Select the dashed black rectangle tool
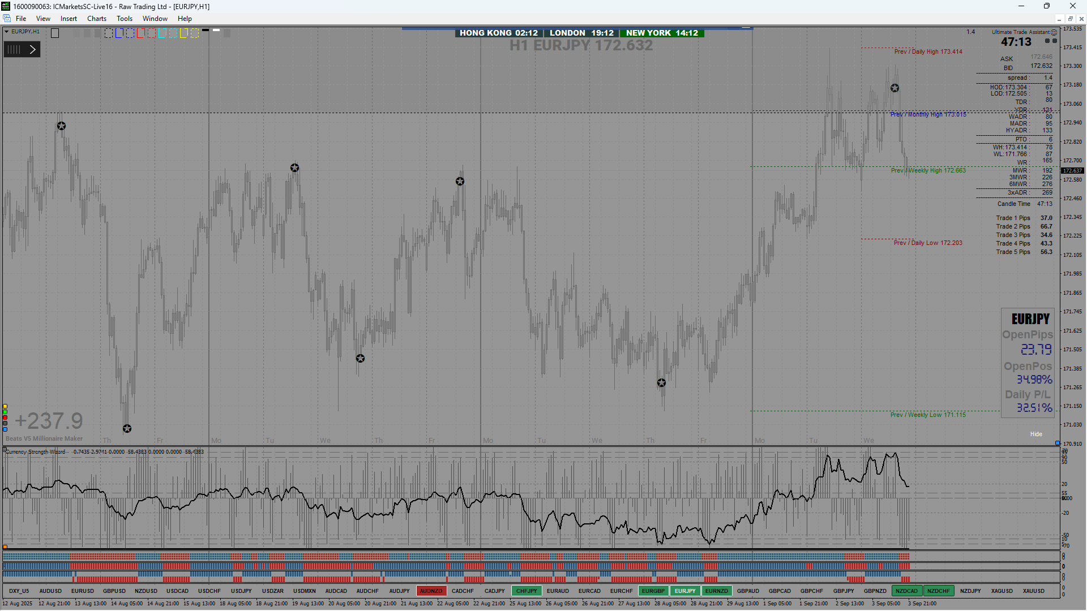Viewport: 1087px width, 611px height. (x=109, y=33)
